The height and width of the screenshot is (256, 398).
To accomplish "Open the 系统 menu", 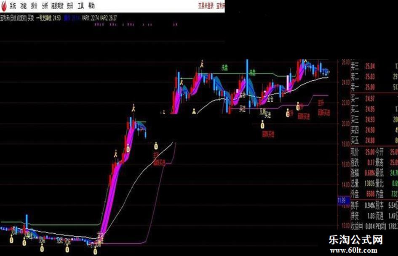I will [x=13, y=6].
